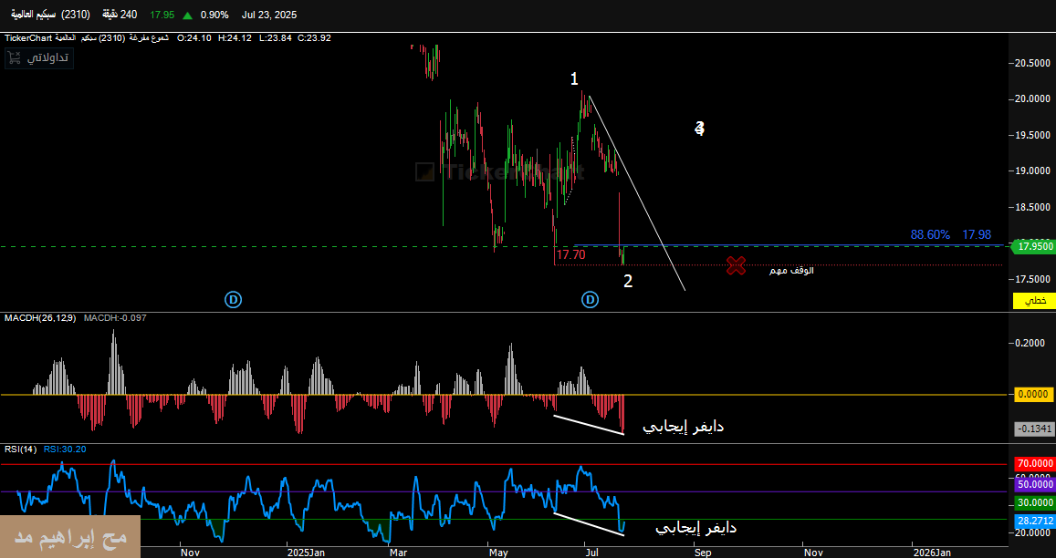Select دايفر إيجابي note in RSI panel
The width and height of the screenshot is (1056, 558).
695,529
